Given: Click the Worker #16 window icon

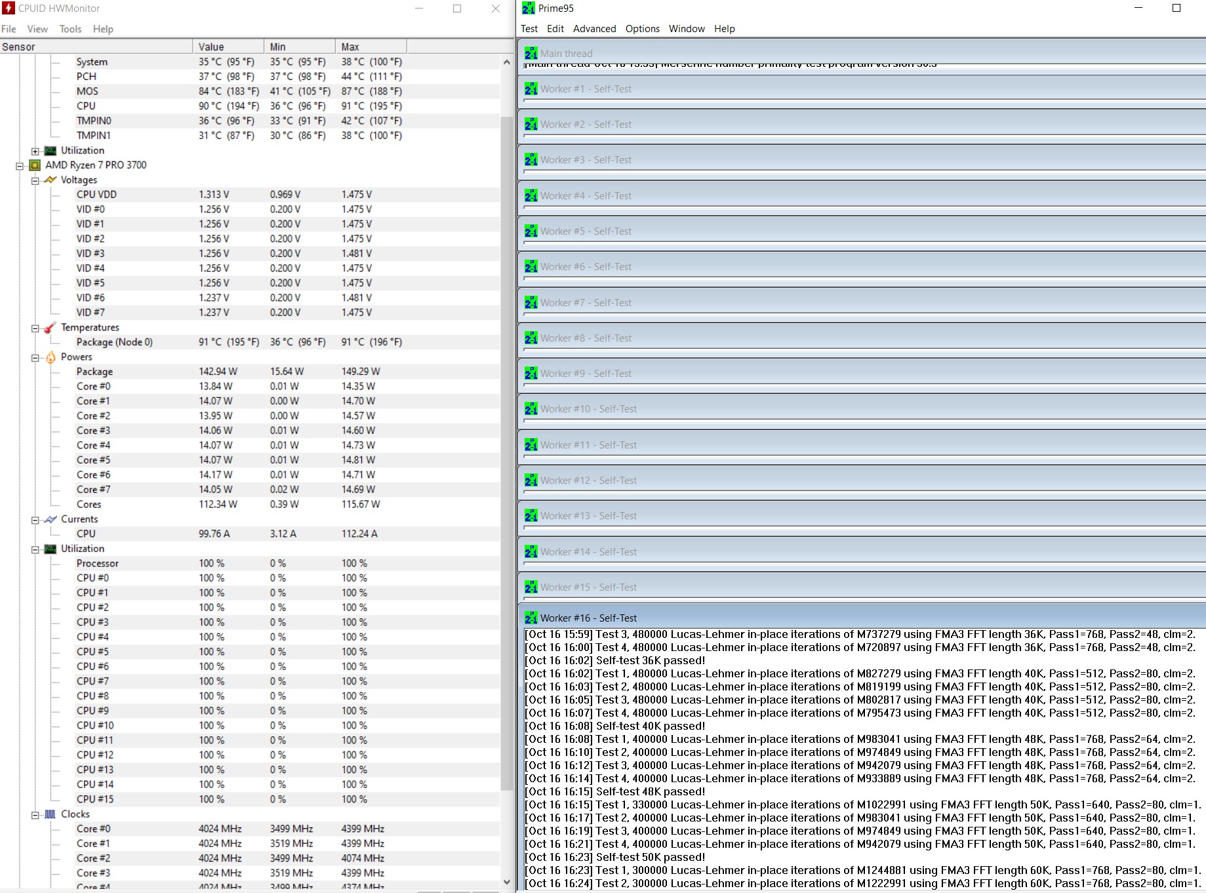Looking at the screenshot, I should coord(531,618).
